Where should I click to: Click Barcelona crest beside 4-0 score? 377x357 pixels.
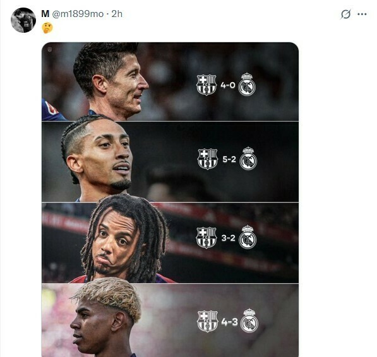[x=206, y=85]
